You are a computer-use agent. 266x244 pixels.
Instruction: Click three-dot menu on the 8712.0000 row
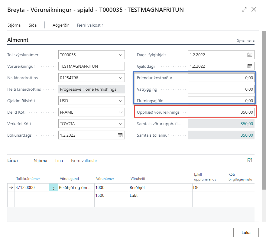[x=54, y=187]
